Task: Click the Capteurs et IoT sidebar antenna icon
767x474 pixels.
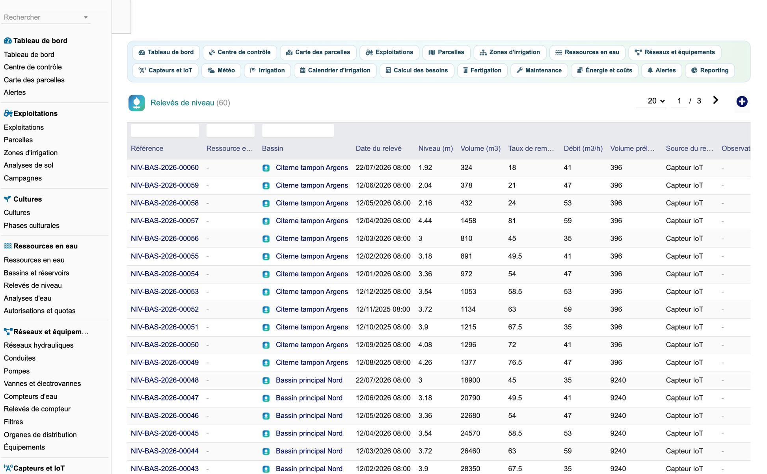Action: pyautogui.click(x=8, y=468)
